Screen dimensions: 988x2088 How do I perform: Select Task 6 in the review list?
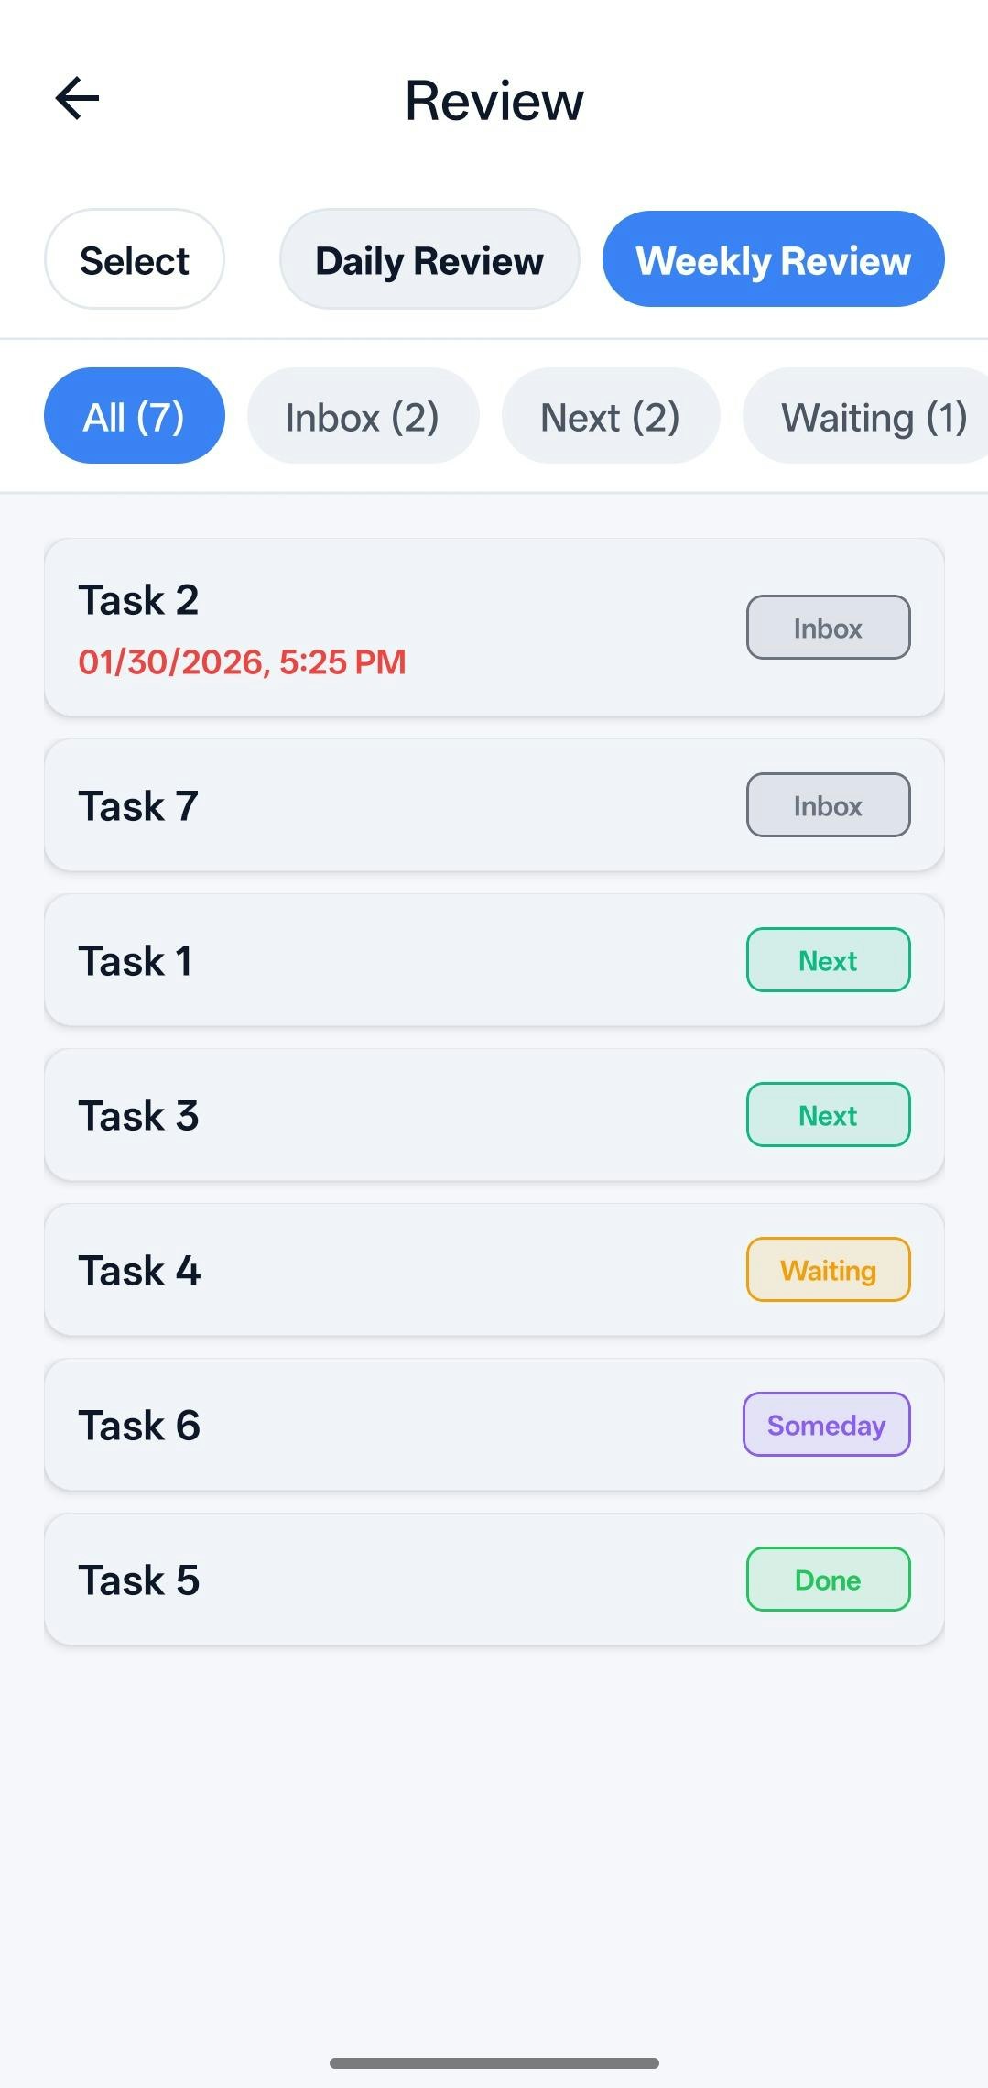click(366, 1424)
